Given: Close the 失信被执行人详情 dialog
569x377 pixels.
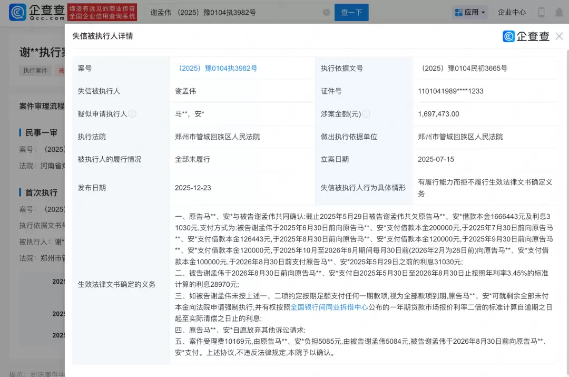Looking at the screenshot, I should pos(559,36).
